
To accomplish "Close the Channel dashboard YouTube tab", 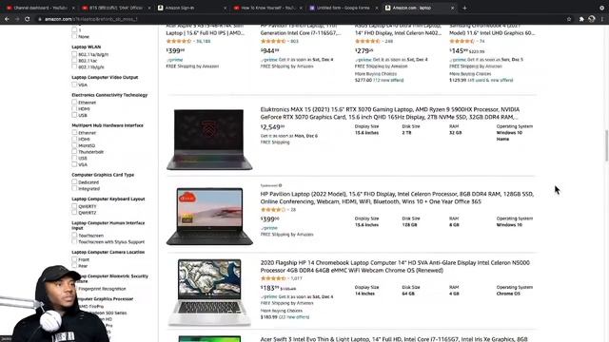I will tap(73, 8).
